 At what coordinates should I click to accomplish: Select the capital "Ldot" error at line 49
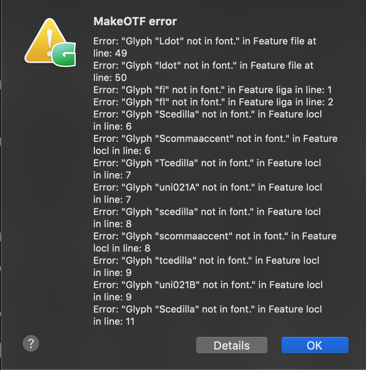point(205,47)
